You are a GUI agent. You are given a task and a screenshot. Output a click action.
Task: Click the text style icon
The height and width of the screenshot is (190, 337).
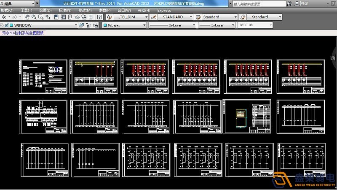coord(109,17)
